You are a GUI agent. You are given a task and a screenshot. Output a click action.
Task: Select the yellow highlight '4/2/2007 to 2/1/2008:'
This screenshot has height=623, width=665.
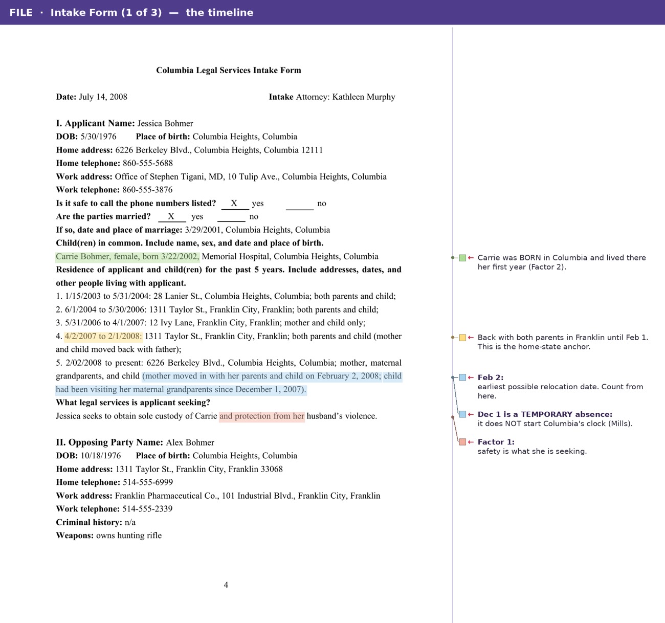[x=103, y=336]
